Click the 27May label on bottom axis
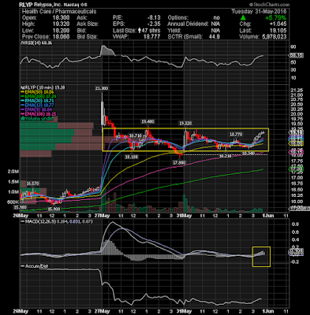This screenshot has height=315, width=310. pos(102,311)
